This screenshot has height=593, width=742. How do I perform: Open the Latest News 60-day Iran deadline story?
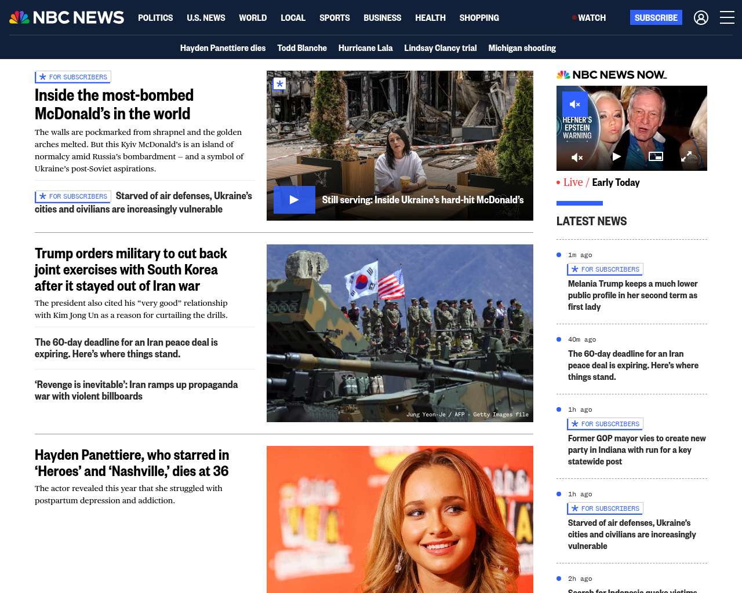(633, 365)
